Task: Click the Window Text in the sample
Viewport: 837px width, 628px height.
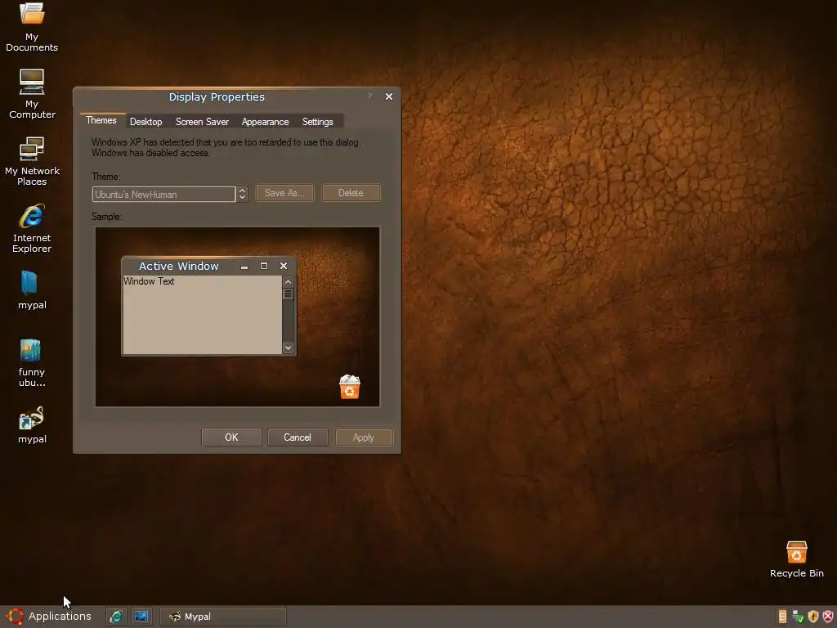Action: tap(149, 281)
